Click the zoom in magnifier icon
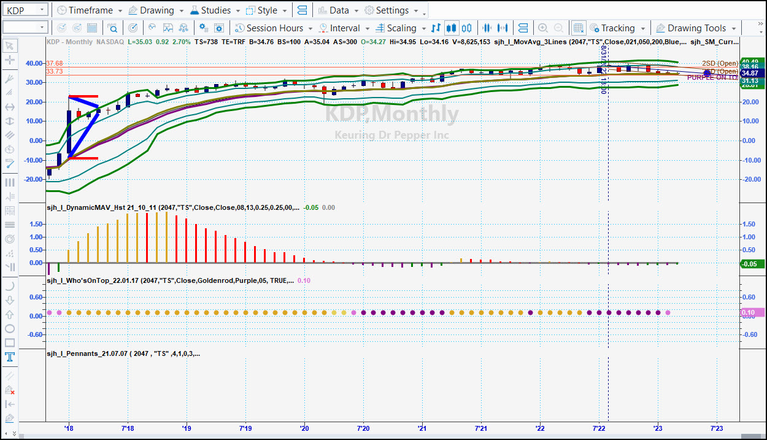Viewport: 767px width, 440px height. [543, 28]
